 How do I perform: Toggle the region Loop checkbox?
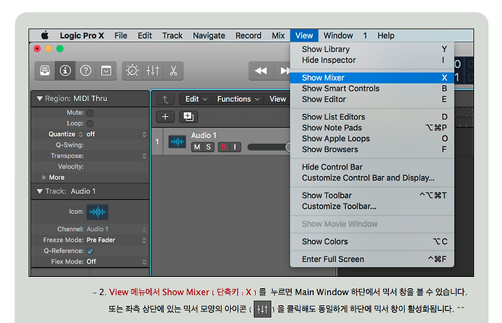click(90, 123)
